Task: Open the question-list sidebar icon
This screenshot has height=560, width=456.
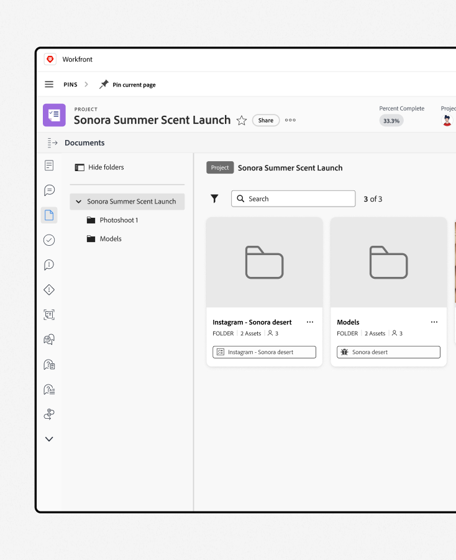Action: coord(49,390)
